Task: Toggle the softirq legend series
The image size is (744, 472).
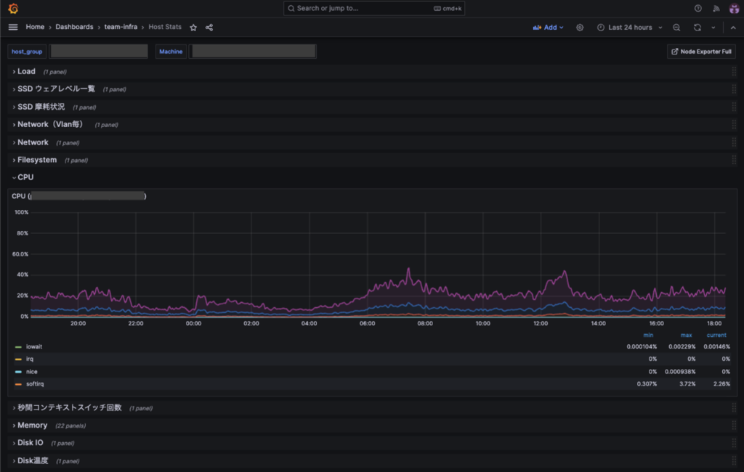Action: click(x=35, y=383)
